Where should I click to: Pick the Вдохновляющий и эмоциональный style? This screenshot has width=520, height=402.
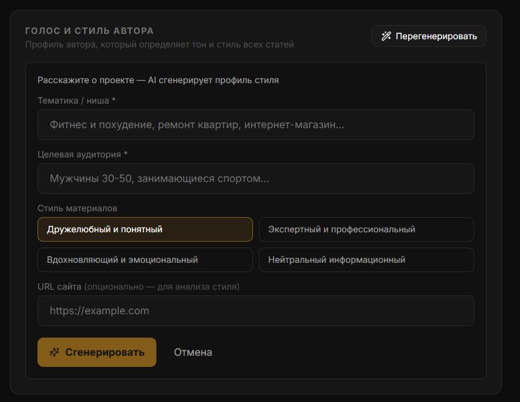[145, 260]
